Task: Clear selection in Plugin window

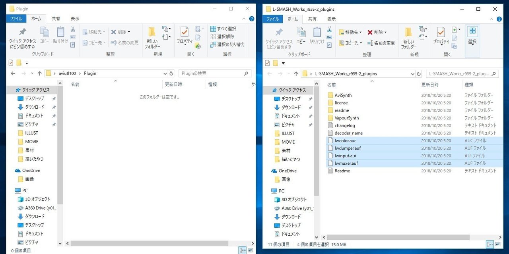Action: (222, 37)
